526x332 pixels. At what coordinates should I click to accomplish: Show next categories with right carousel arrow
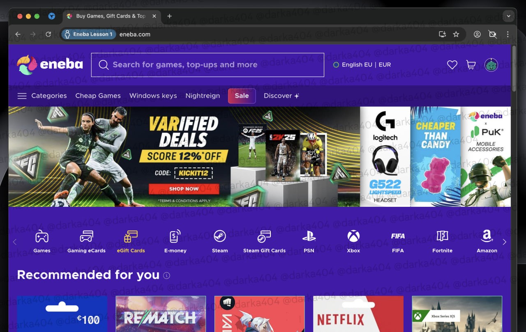coord(505,242)
